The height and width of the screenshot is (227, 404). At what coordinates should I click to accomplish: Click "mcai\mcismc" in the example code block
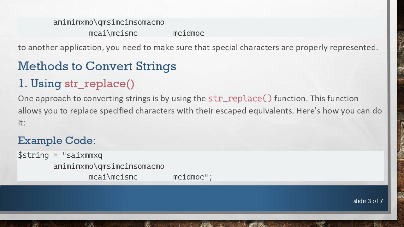113,177
